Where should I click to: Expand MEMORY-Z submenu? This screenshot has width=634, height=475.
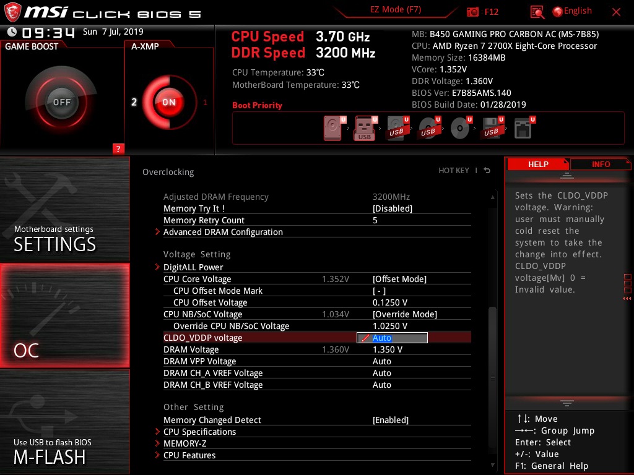click(185, 443)
